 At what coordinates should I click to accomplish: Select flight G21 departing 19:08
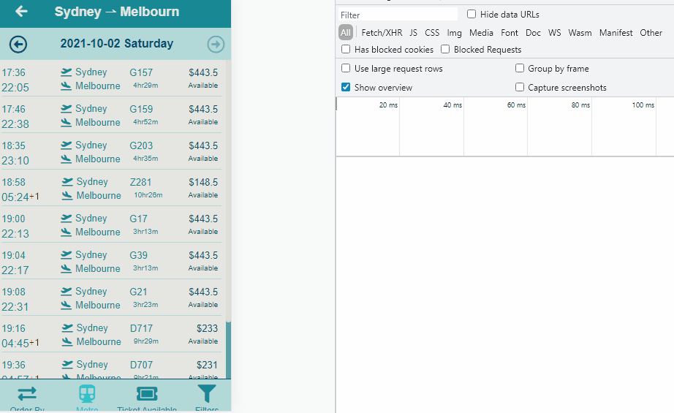click(x=113, y=298)
